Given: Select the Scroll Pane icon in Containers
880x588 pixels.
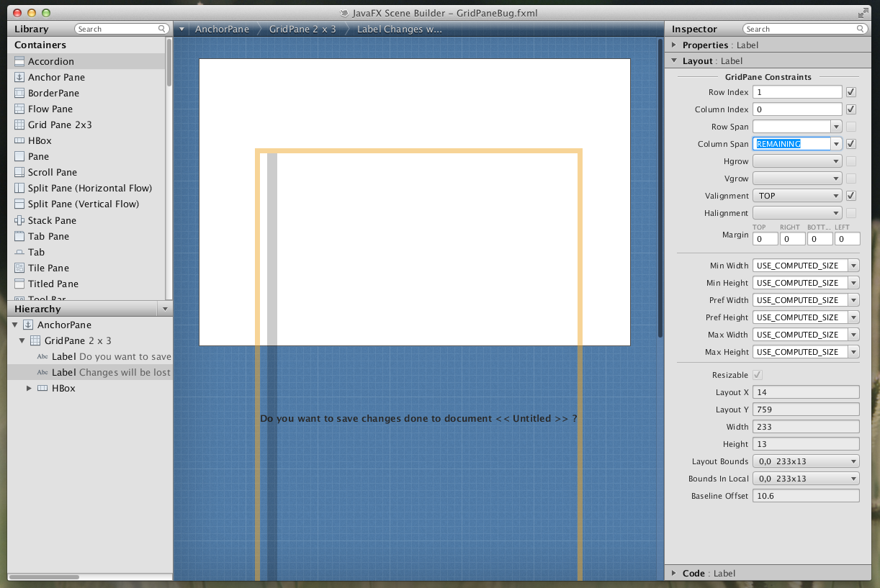Looking at the screenshot, I should [19, 173].
